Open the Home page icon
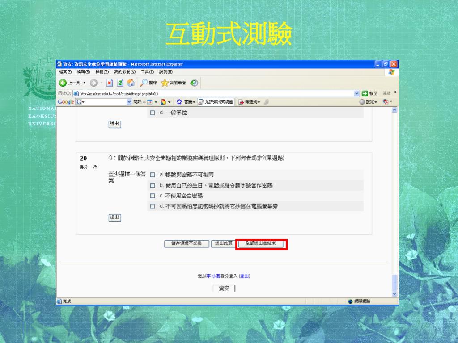This screenshot has height=343, width=458. point(131,83)
